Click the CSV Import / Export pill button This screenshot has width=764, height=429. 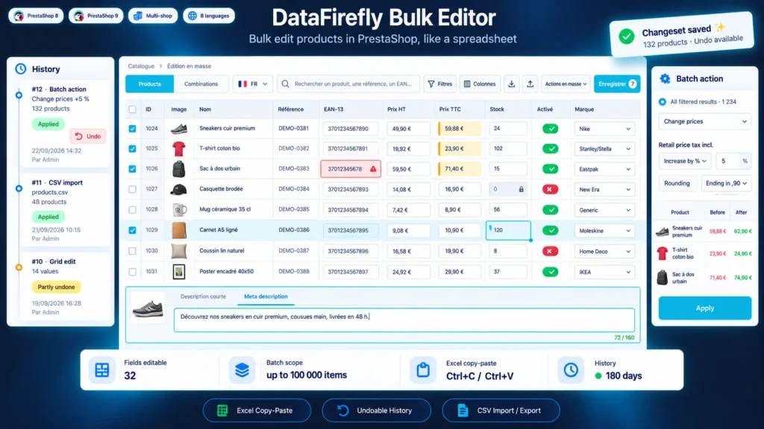[x=501, y=410]
